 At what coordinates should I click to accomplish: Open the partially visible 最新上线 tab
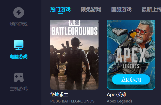point(151,10)
